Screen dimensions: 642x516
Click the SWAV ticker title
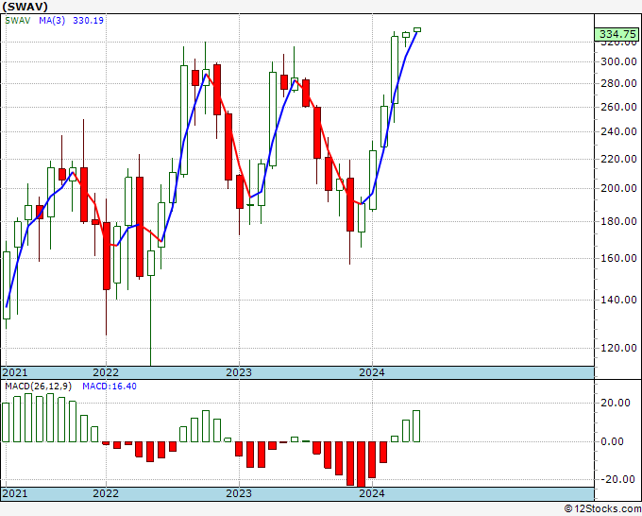[25, 7]
